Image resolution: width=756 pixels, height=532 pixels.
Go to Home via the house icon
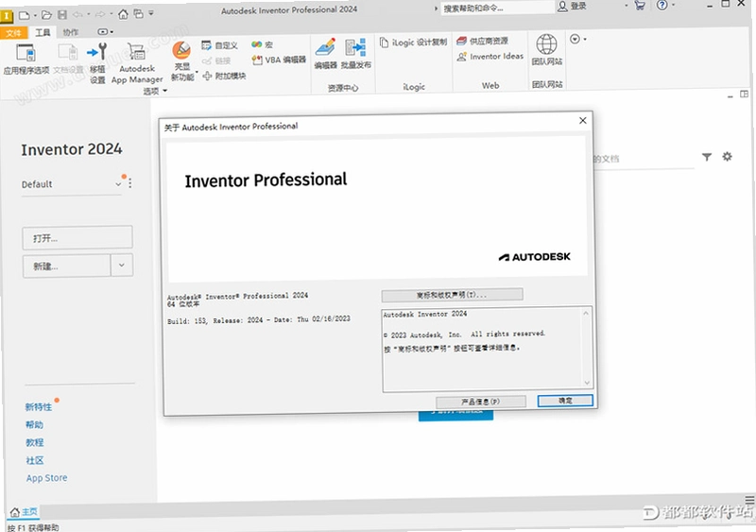coord(124,14)
